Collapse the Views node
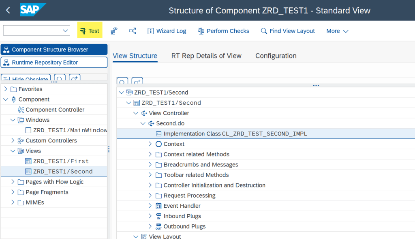Viewport: 415px width, 239px height. coord(13,151)
